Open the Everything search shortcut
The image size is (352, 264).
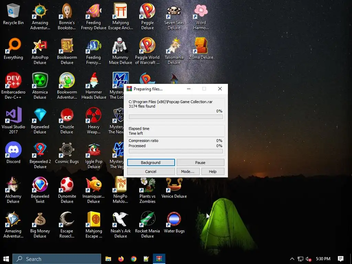13,49
